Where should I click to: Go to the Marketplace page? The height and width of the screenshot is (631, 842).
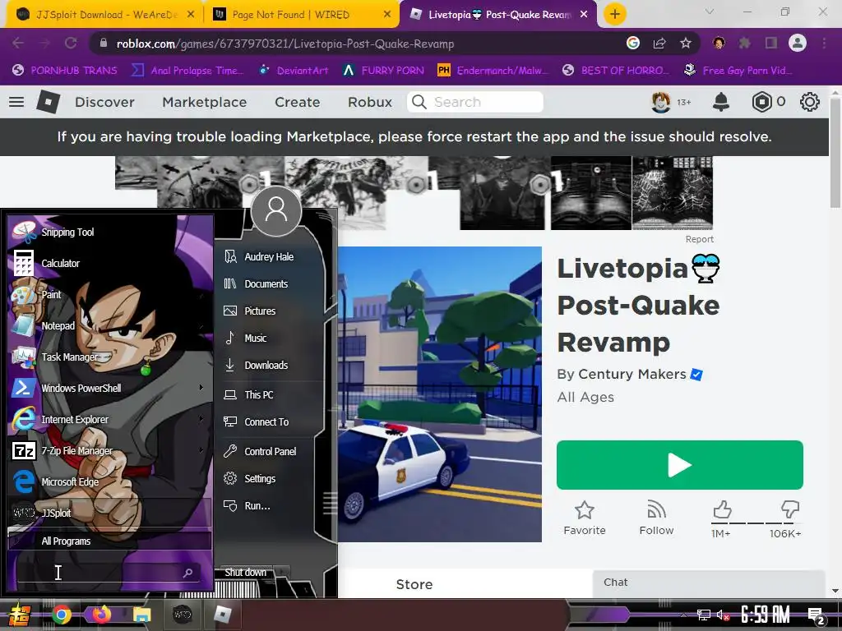[205, 102]
